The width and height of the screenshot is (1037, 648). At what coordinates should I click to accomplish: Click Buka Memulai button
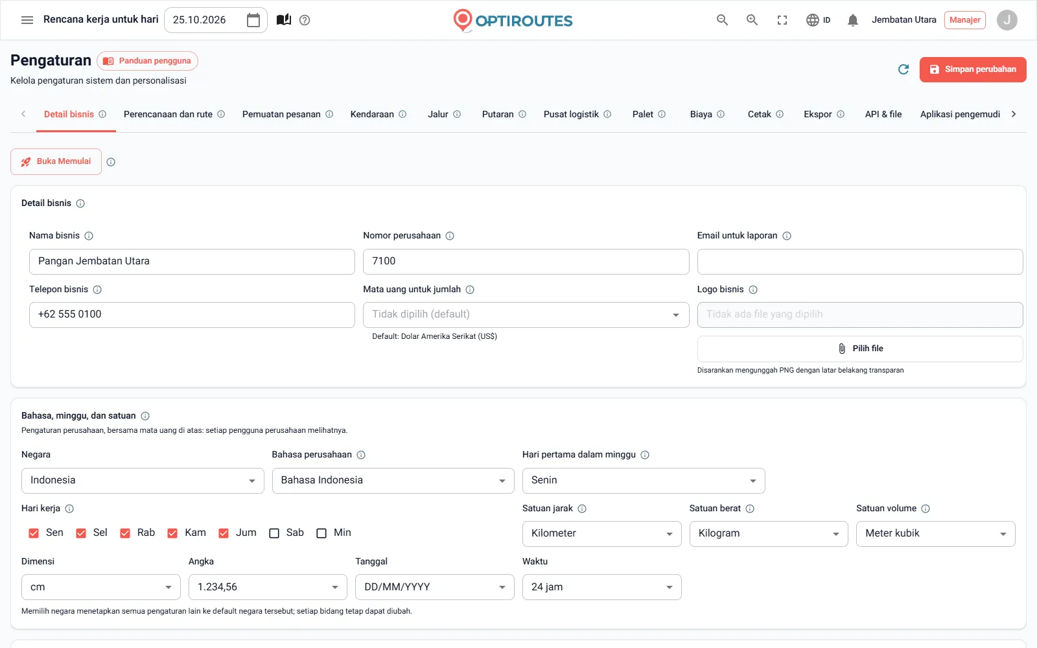pos(56,161)
